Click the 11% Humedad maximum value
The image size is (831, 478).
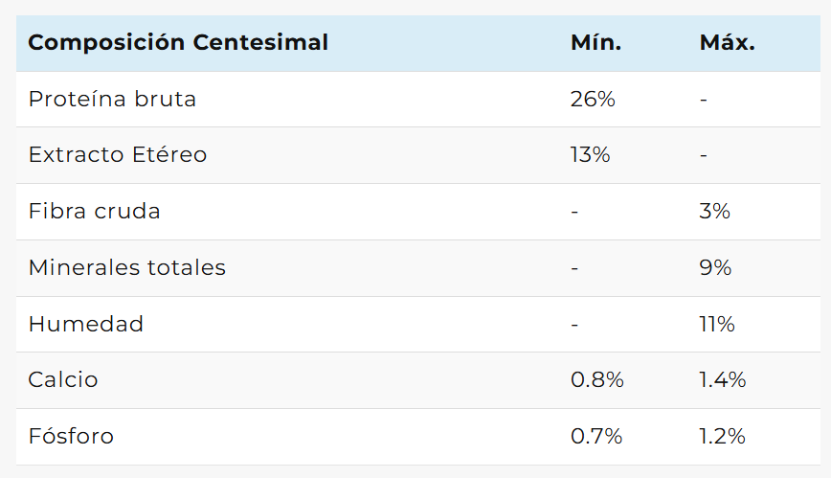(x=717, y=324)
